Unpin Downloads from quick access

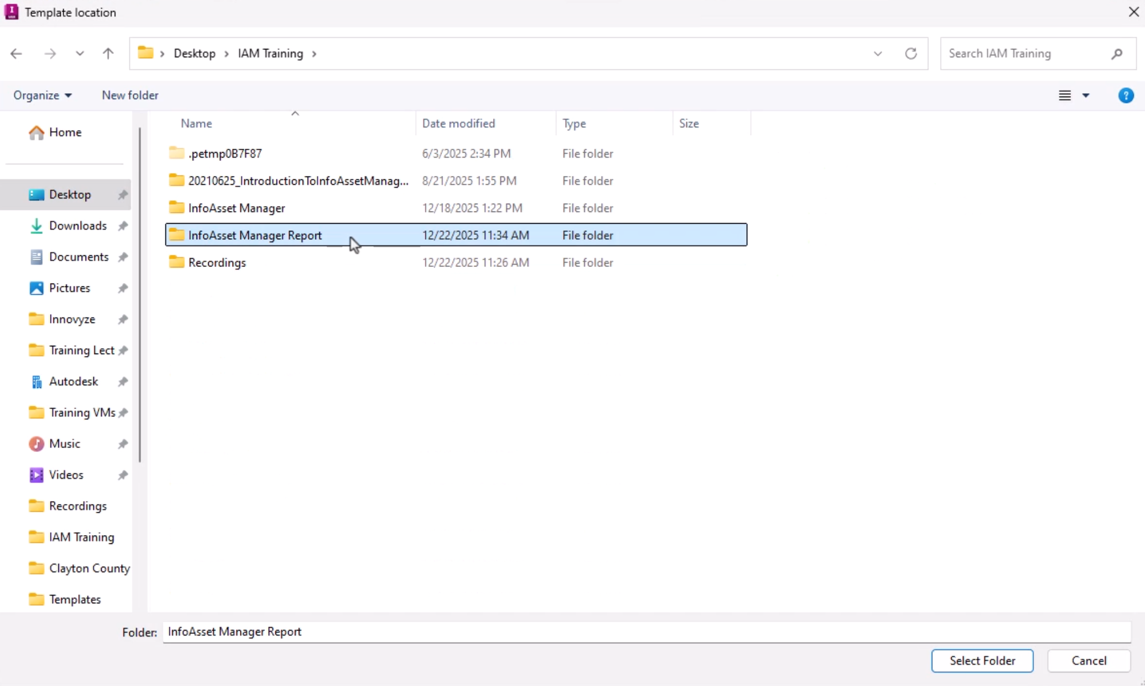[123, 226]
